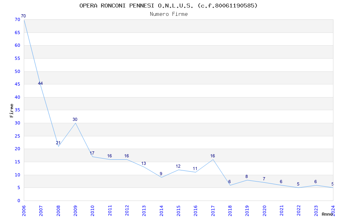
Task: Click y-axis tick label 40
Action: coord(17,97)
